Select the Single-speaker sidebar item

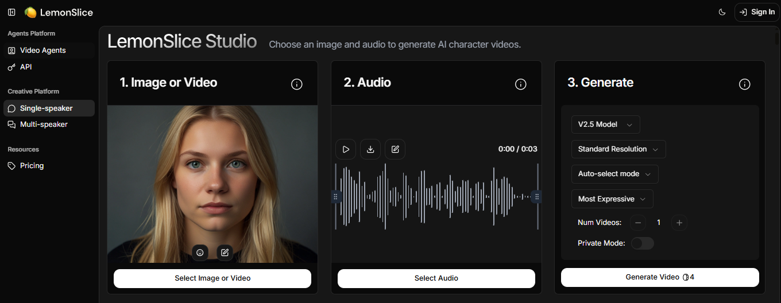tap(49, 108)
